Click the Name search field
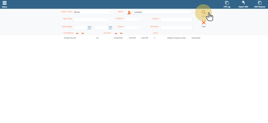The height and width of the screenshot is (123, 268). pyautogui.click(x=163, y=12)
